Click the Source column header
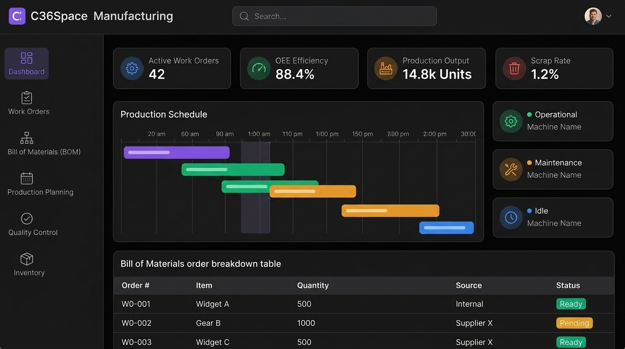This screenshot has height=349, width=625. tap(469, 285)
